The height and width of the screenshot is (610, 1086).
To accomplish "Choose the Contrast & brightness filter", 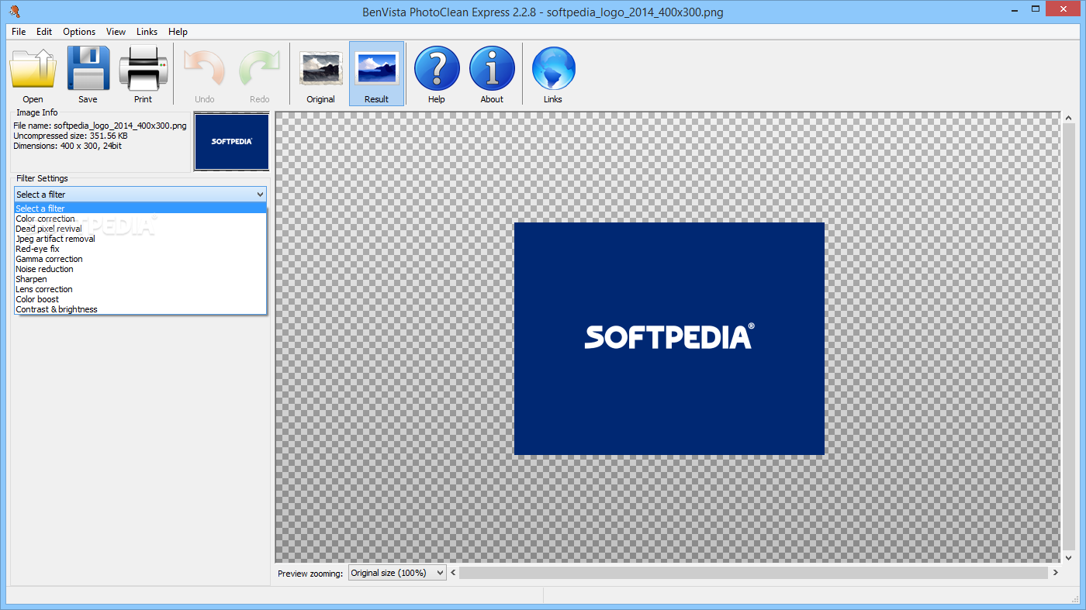I will click(x=140, y=309).
